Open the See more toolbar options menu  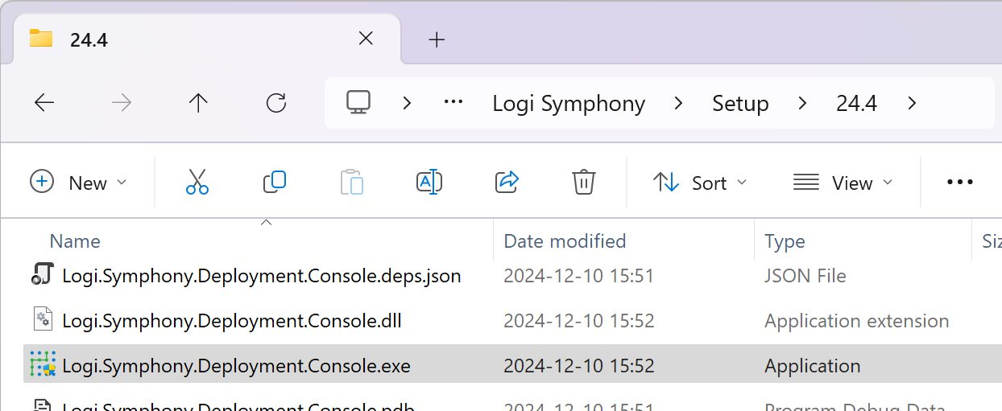960,183
